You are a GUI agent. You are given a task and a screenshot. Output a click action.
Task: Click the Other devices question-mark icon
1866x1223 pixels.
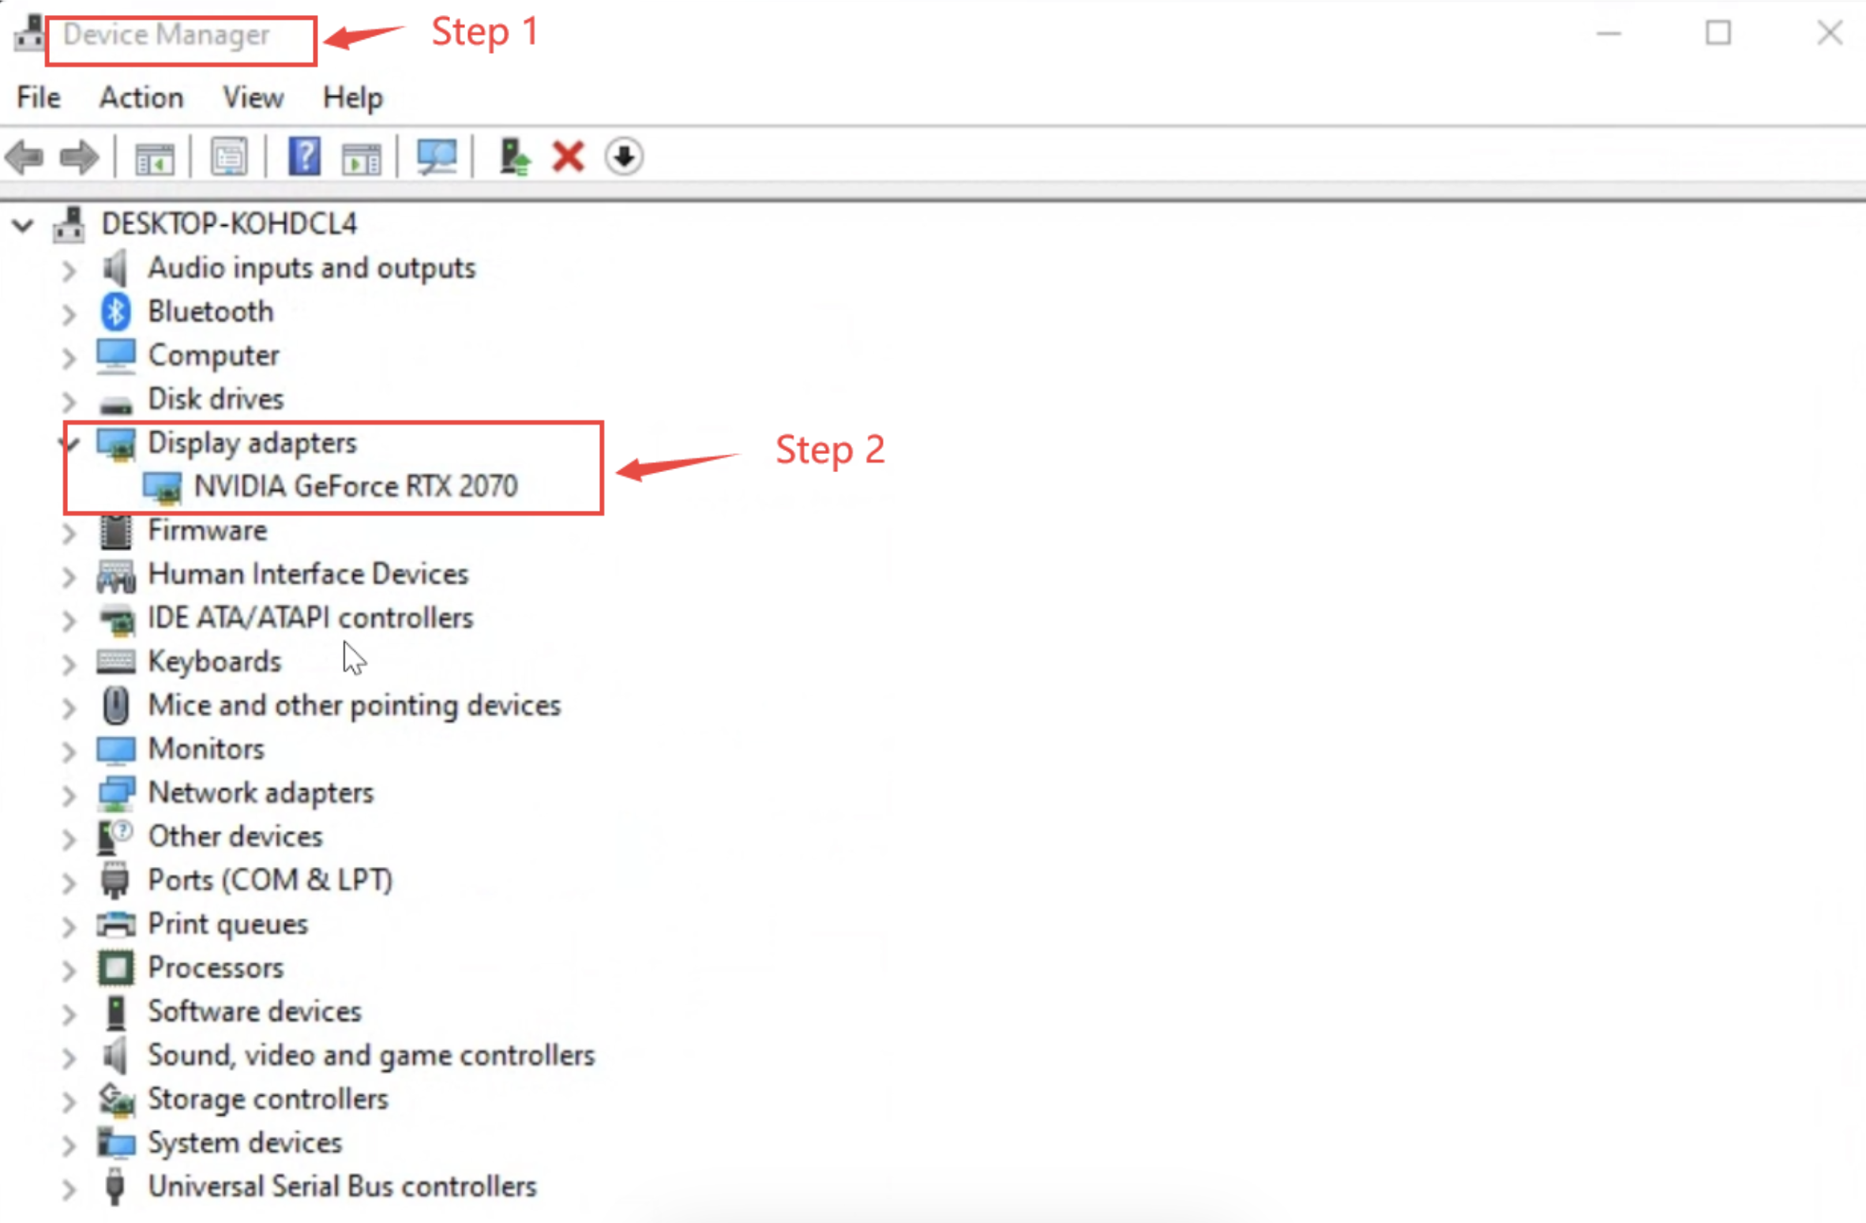(115, 837)
